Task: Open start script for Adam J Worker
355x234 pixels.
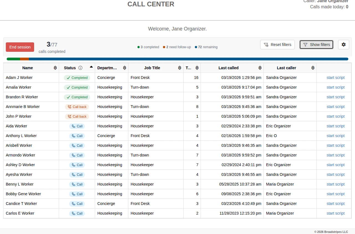Action: (x=336, y=78)
